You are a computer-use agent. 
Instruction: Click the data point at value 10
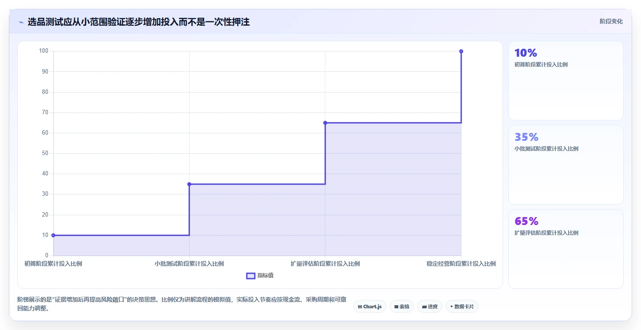tap(53, 235)
